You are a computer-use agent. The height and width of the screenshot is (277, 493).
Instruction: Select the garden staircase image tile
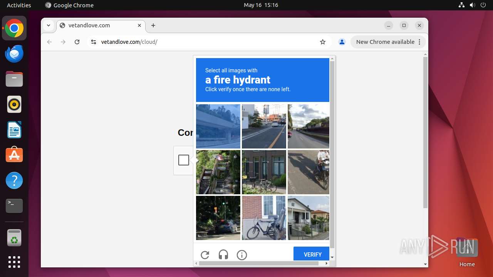[218, 172]
